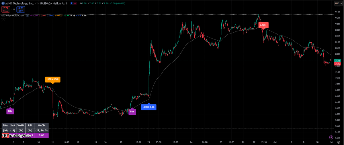Click the 0.00 MACD value cell
344x145 pixels.
pyautogui.click(x=41, y=136)
